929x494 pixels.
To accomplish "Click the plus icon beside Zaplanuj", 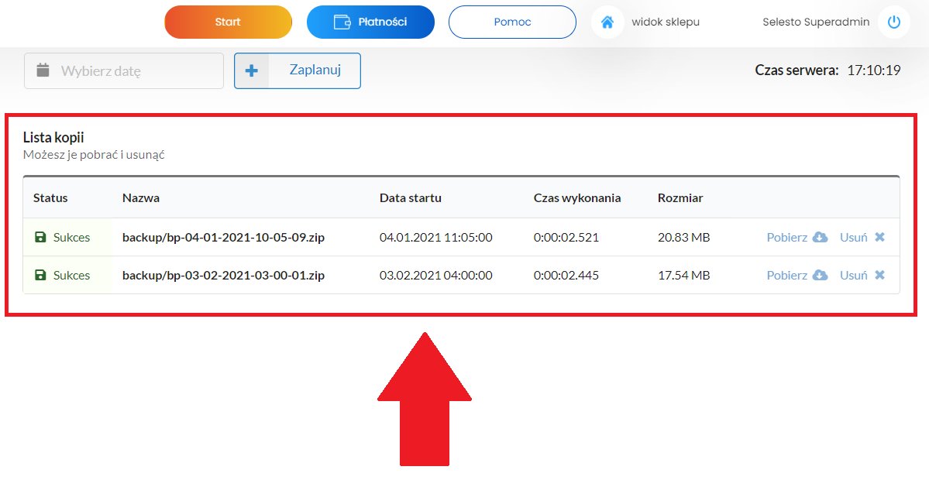I will click(x=252, y=71).
